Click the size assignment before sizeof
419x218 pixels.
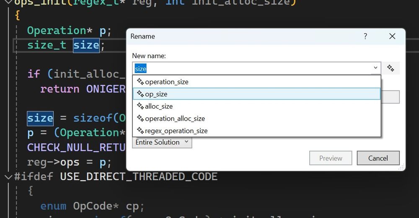tap(40, 118)
